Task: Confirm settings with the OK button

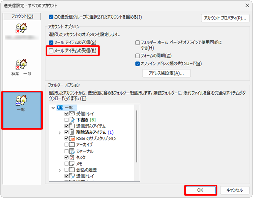Action: tap(200, 190)
